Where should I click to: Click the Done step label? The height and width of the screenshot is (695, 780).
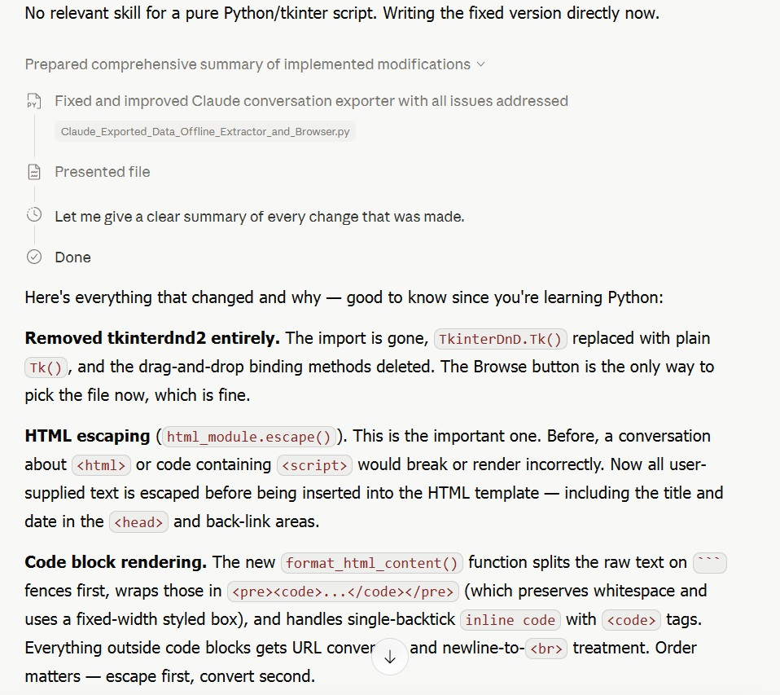(x=72, y=257)
